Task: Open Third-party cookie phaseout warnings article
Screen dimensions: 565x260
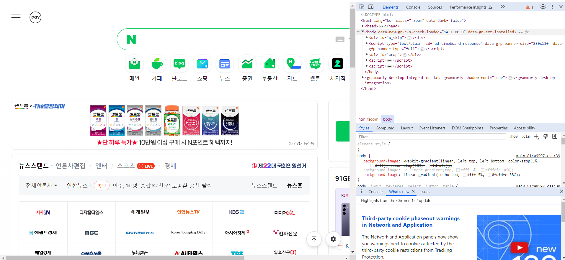Action: click(411, 222)
